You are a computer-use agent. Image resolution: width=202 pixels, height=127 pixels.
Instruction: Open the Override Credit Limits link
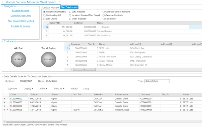pyautogui.click(x=21, y=16)
